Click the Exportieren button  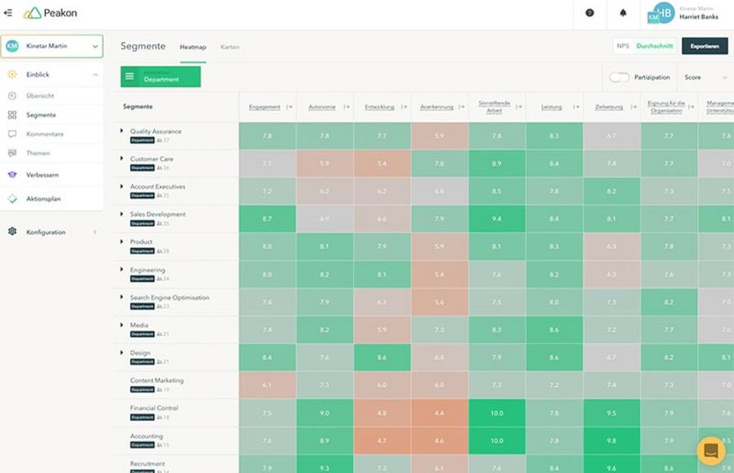point(705,46)
